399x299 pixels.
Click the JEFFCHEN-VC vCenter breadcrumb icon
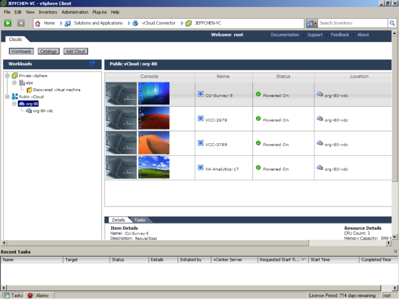pyautogui.click(x=189, y=23)
